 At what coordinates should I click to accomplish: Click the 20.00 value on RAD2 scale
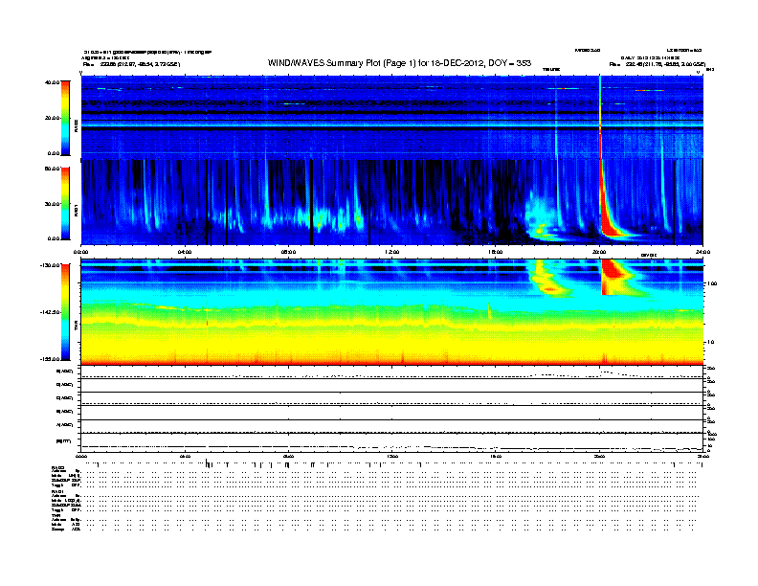tap(52, 118)
